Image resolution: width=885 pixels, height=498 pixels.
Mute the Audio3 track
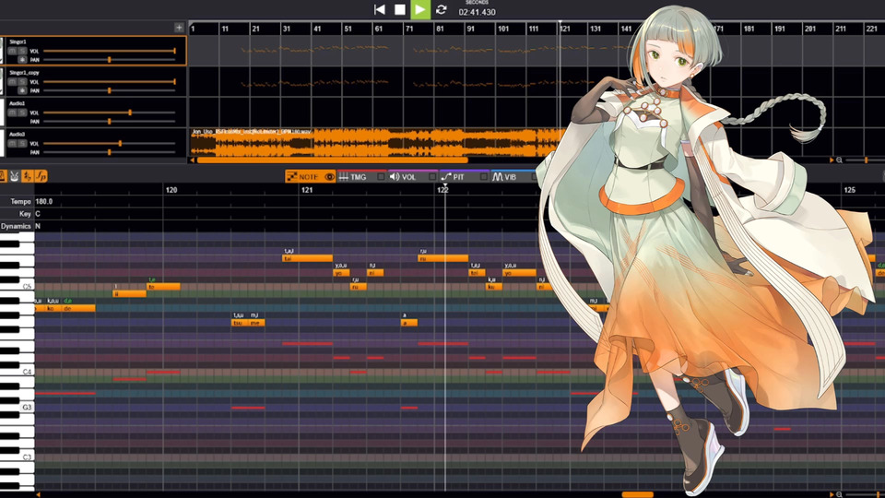12,144
